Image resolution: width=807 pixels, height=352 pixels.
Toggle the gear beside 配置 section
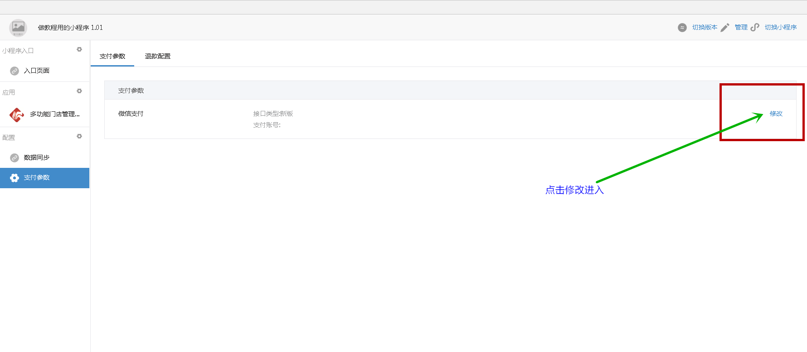(79, 136)
